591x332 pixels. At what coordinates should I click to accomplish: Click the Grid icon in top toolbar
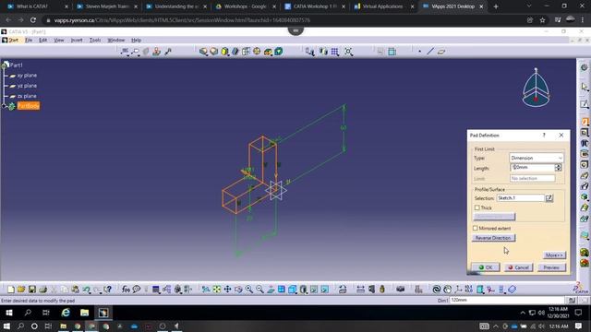coord(334,52)
